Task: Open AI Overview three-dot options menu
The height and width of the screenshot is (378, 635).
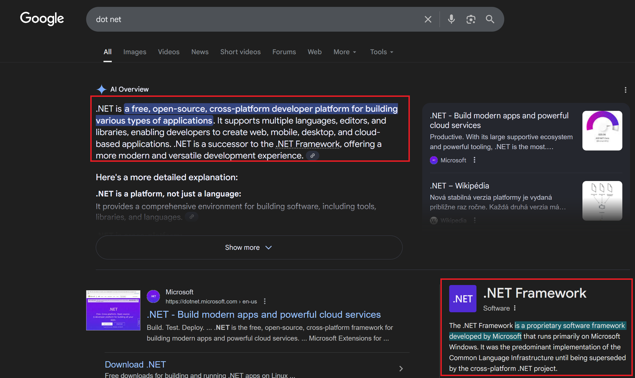Action: tap(625, 90)
